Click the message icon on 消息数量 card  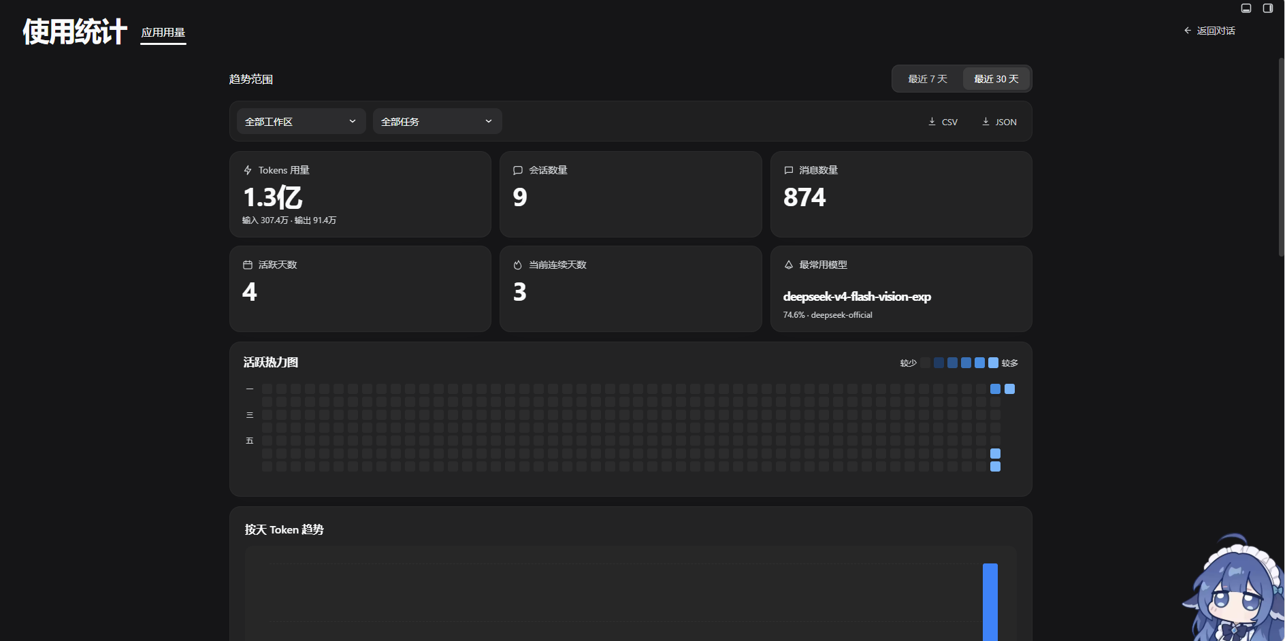point(788,170)
